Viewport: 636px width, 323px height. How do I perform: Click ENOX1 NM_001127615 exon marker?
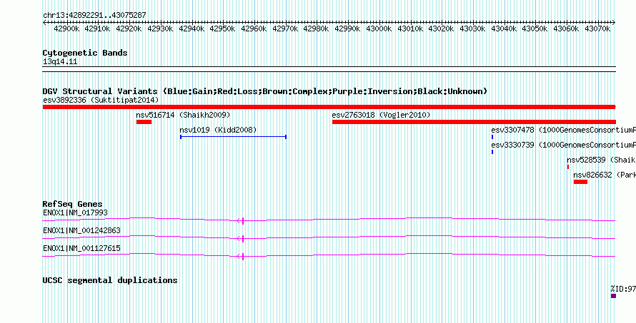(242, 256)
